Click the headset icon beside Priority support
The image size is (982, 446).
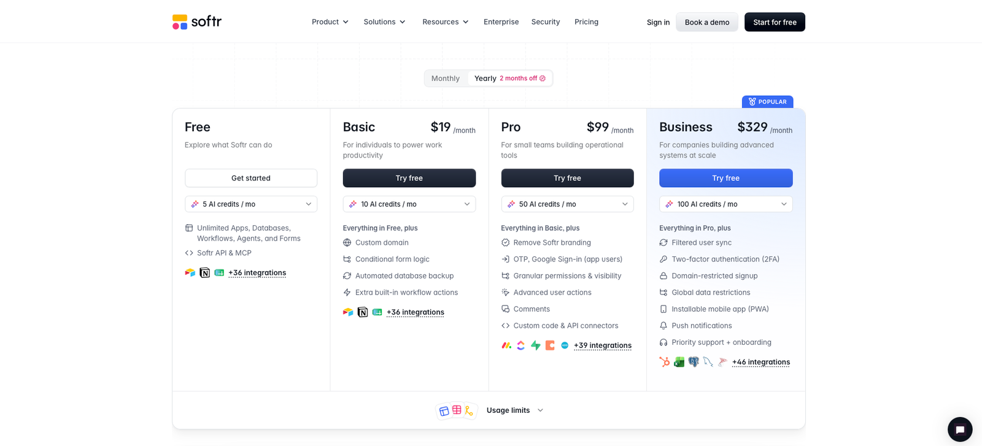point(663,342)
